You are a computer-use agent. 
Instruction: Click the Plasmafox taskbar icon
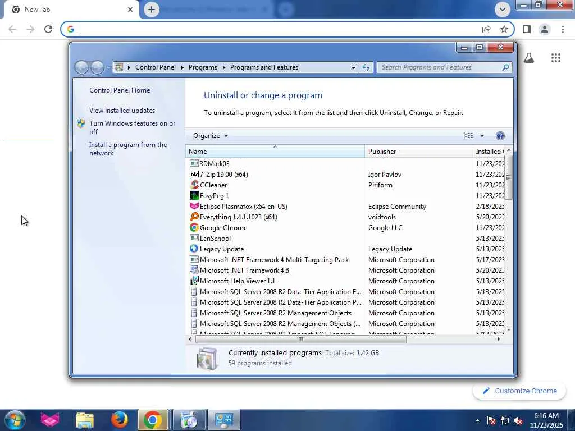(50, 420)
